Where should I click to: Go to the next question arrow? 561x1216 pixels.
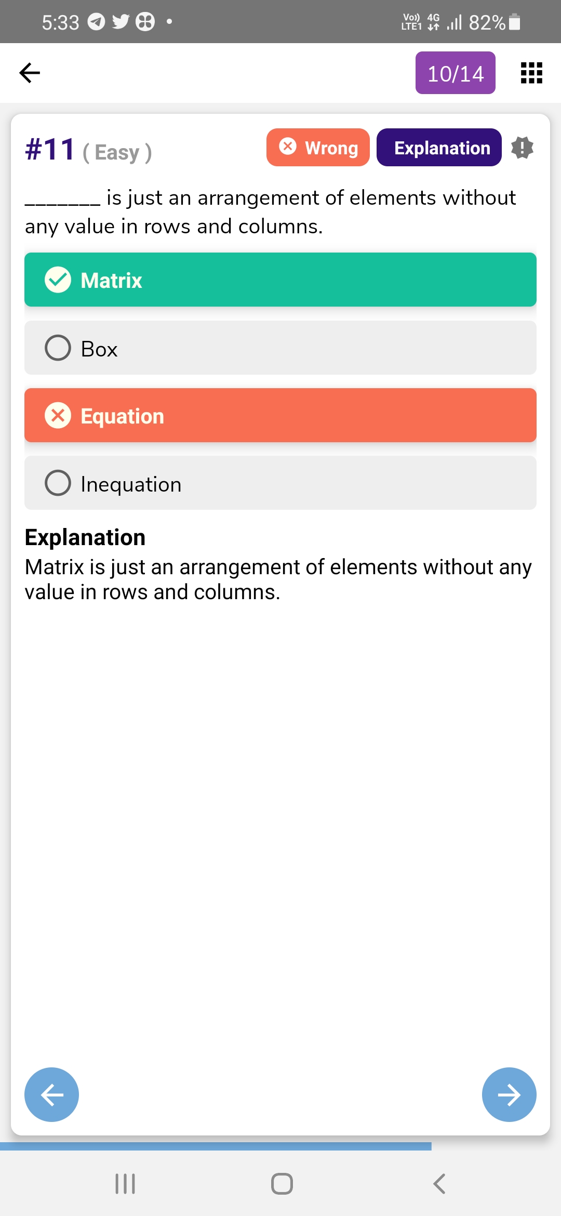click(509, 1094)
